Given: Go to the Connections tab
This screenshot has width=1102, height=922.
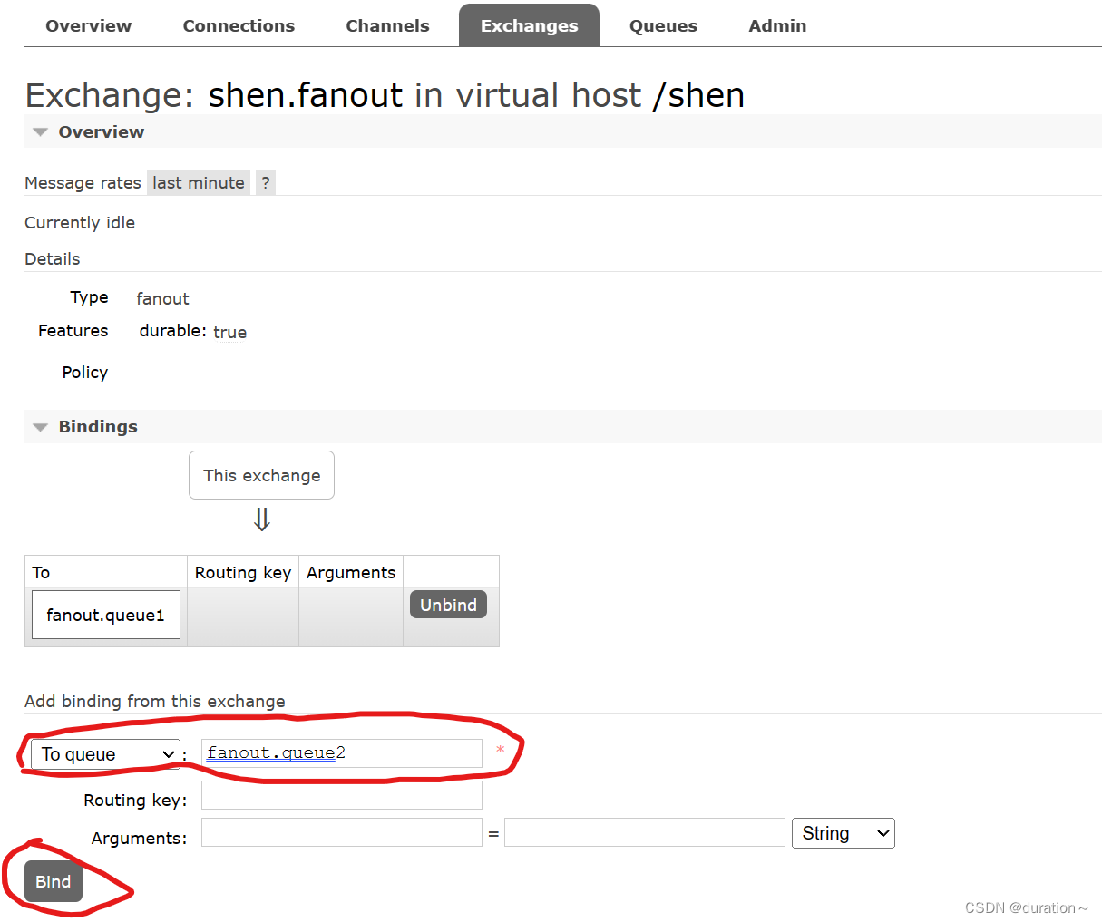Looking at the screenshot, I should click(x=238, y=25).
